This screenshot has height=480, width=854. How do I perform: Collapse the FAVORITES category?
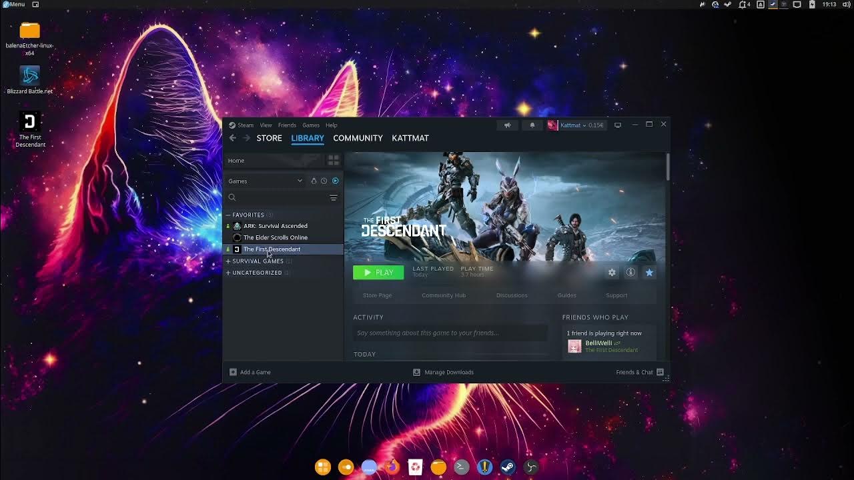(228, 215)
